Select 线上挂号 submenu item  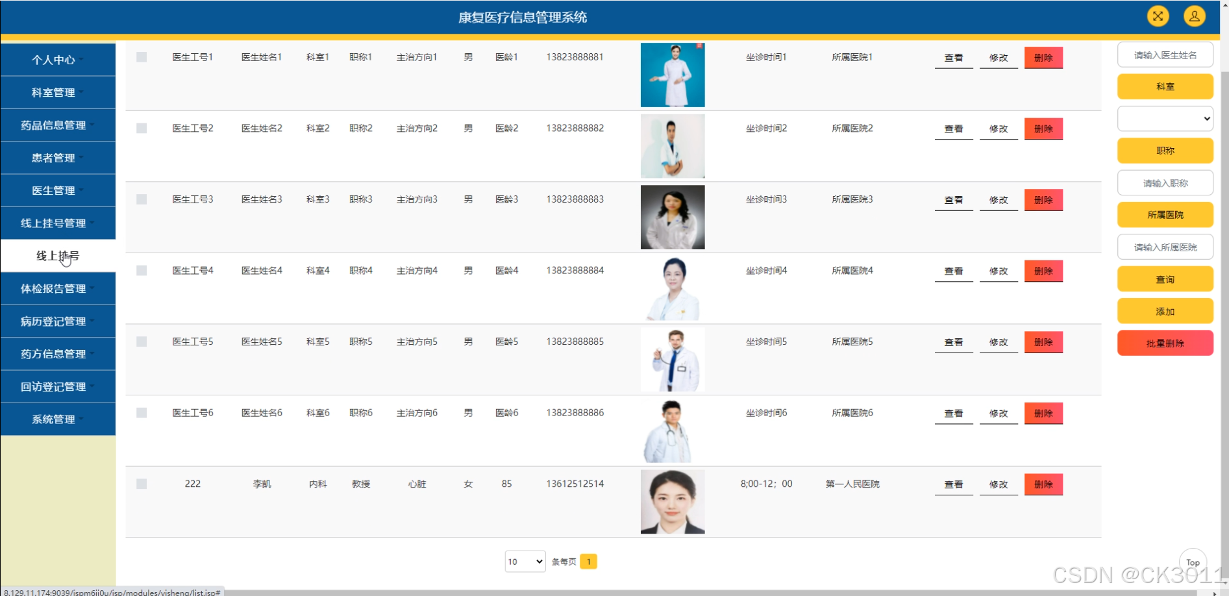click(58, 256)
